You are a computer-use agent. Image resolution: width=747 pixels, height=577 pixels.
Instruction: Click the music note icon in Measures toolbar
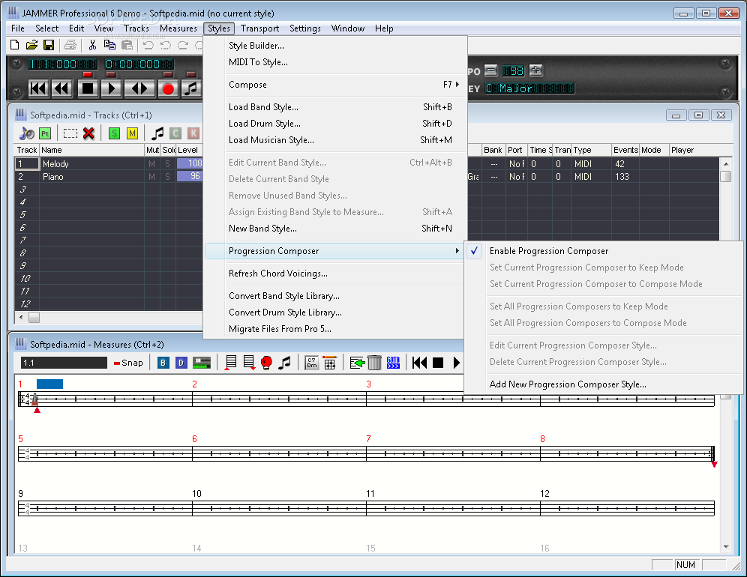point(285,363)
